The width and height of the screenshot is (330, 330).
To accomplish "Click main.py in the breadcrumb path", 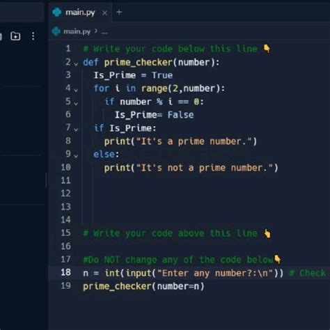I will coord(77,31).
